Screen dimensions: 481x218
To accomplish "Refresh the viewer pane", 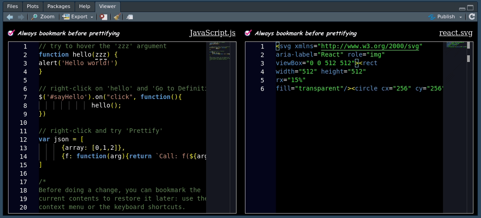I will tap(472, 17).
